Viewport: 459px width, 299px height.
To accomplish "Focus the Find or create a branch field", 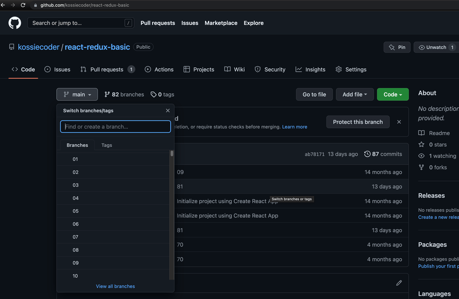I will pos(115,127).
